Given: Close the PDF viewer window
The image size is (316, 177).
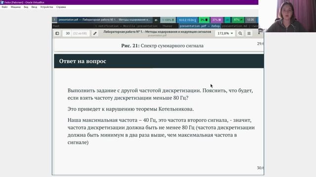Looking at the screenshot, I should pyautogui.click(x=259, y=33).
